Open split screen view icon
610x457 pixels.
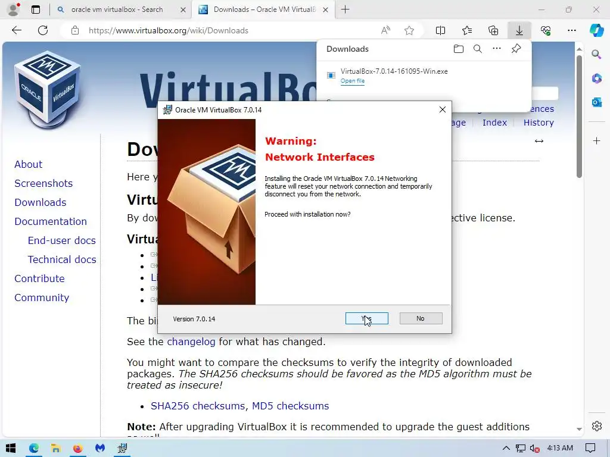pos(440,30)
